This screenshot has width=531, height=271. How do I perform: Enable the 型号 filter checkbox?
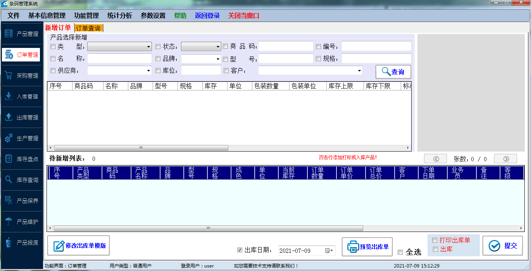[226, 59]
